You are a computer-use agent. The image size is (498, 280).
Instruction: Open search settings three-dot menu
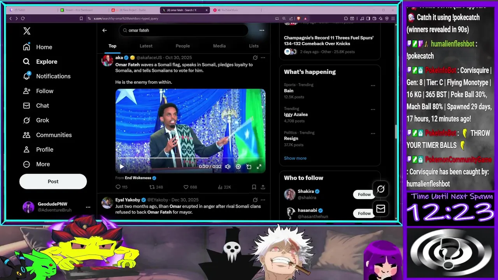point(261,30)
